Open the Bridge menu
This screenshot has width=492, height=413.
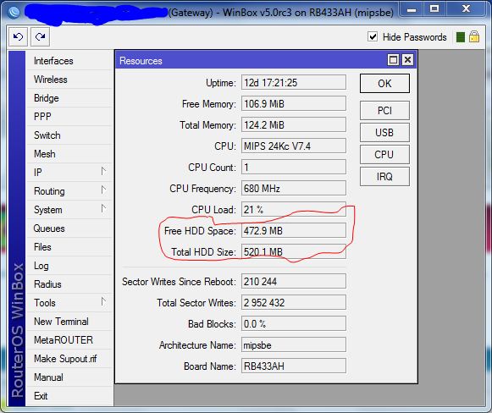coord(69,98)
